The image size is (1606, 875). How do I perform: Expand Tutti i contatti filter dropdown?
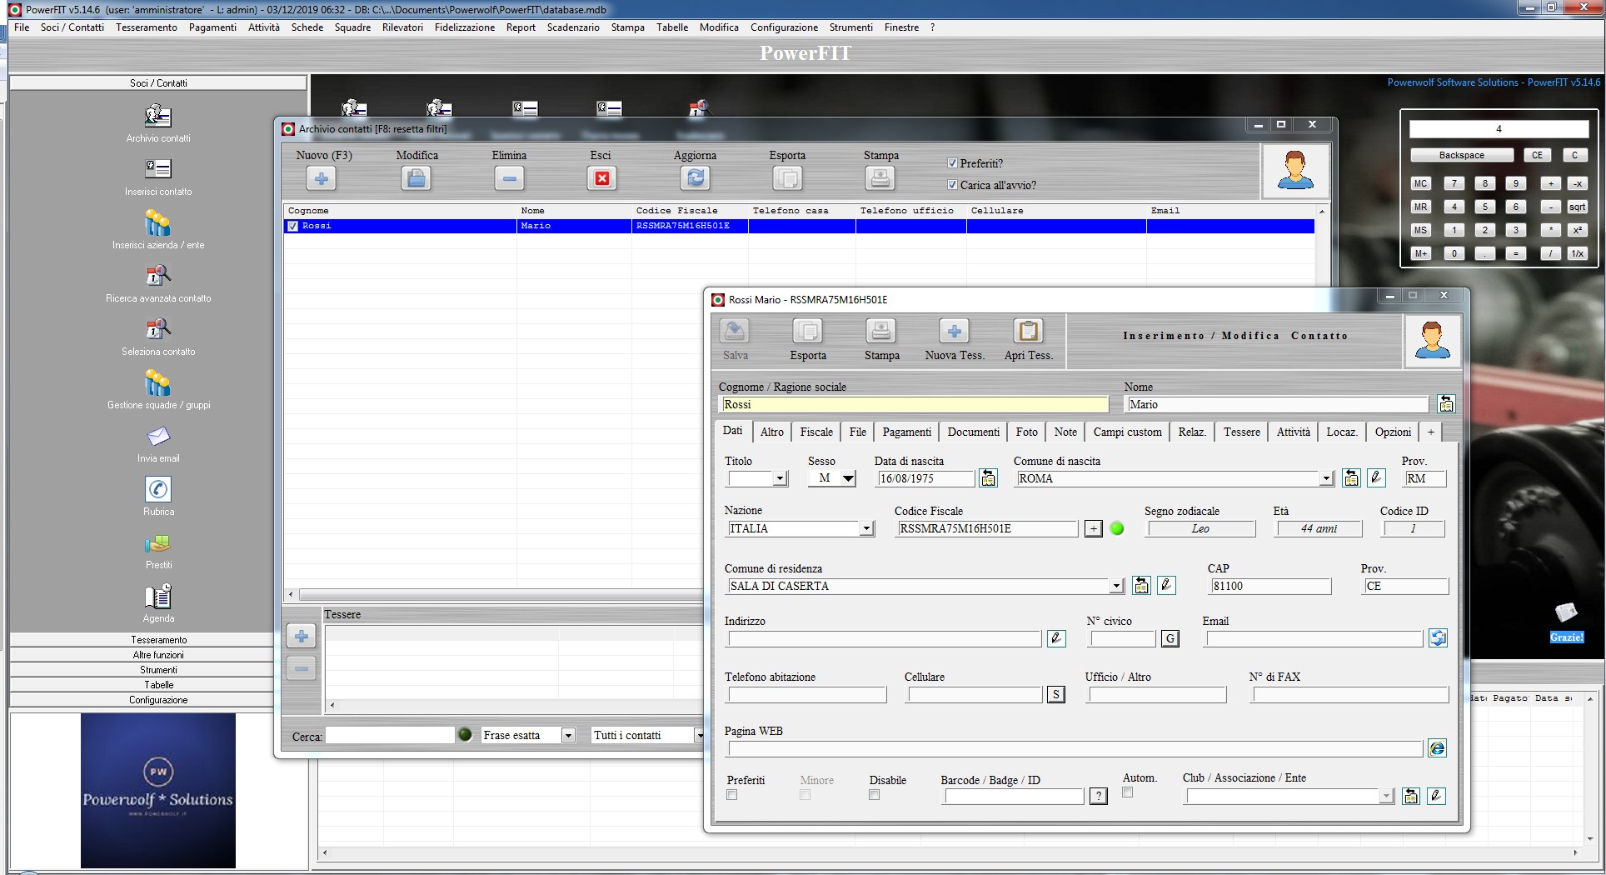click(699, 736)
